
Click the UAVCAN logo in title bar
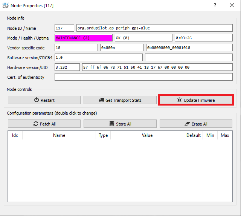(x=6, y=6)
